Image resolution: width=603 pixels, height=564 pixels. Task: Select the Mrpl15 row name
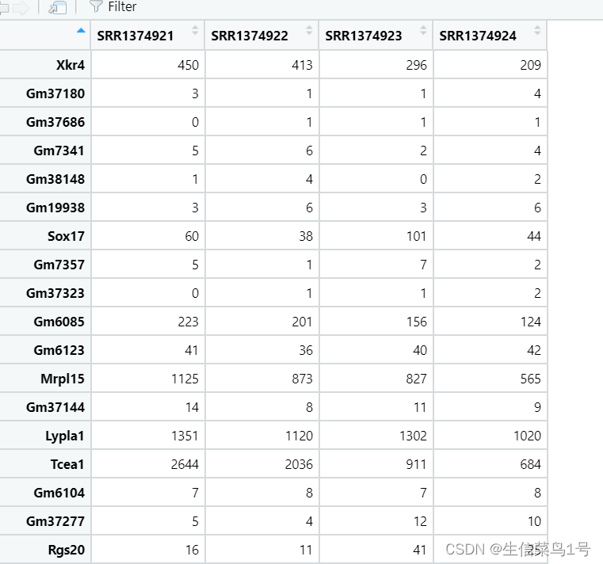pos(45,379)
